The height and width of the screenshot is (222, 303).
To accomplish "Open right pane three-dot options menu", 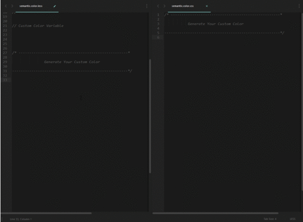I will coord(299,6).
